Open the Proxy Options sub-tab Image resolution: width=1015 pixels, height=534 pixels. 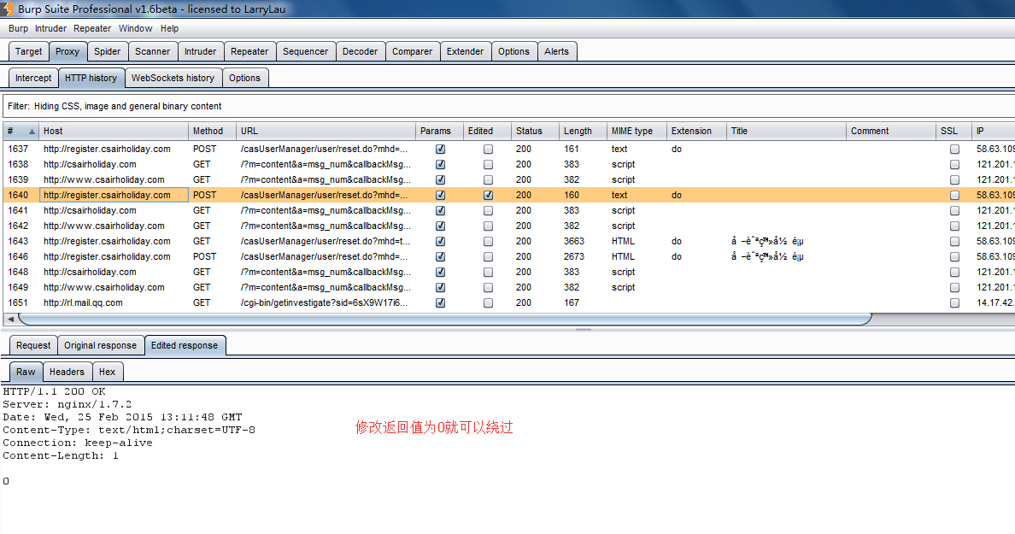(x=244, y=79)
